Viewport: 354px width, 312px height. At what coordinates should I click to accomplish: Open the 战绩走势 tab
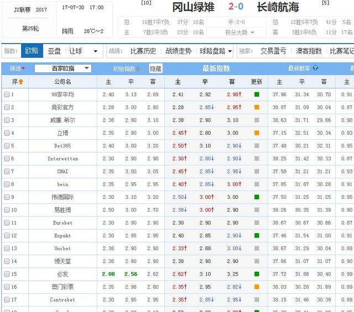tap(178, 51)
